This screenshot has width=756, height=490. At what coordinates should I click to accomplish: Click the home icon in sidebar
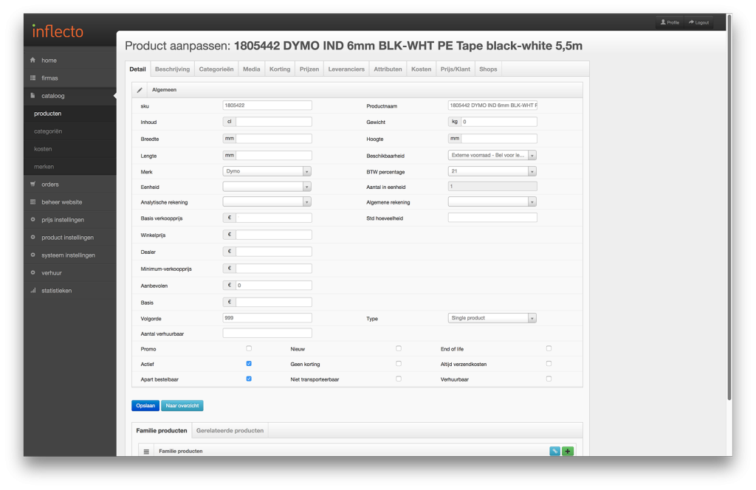click(x=33, y=61)
